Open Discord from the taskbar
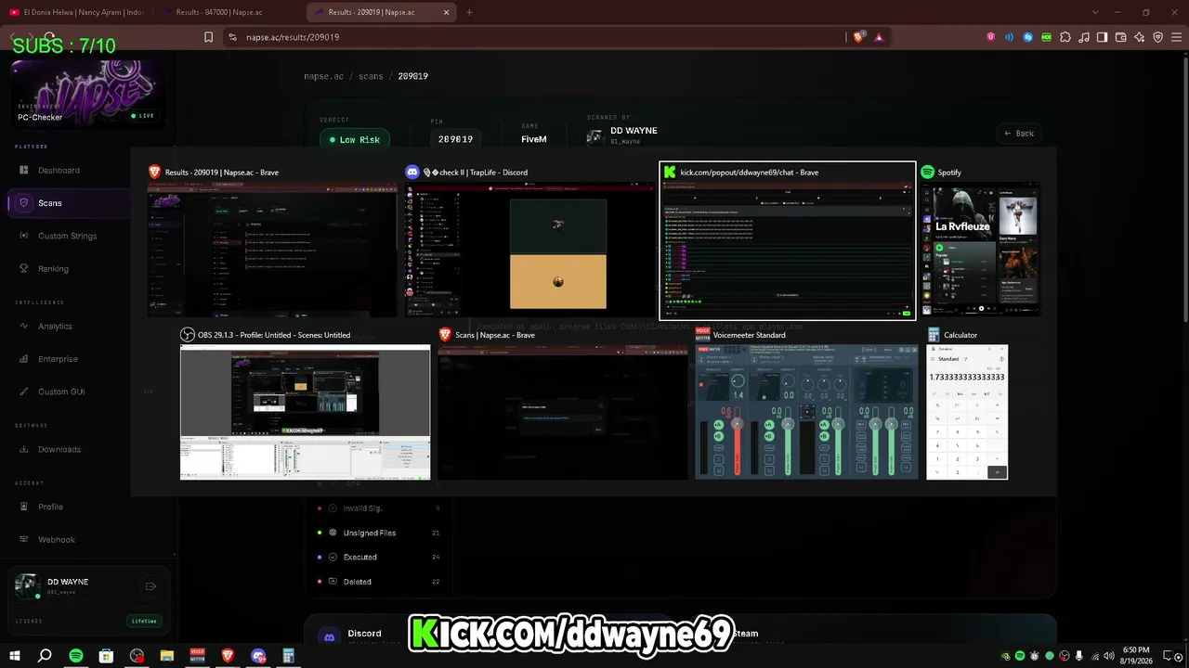This screenshot has width=1189, height=668. pyautogui.click(x=258, y=656)
